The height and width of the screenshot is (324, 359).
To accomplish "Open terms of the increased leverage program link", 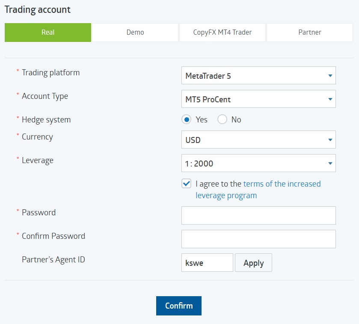I will tap(282, 184).
